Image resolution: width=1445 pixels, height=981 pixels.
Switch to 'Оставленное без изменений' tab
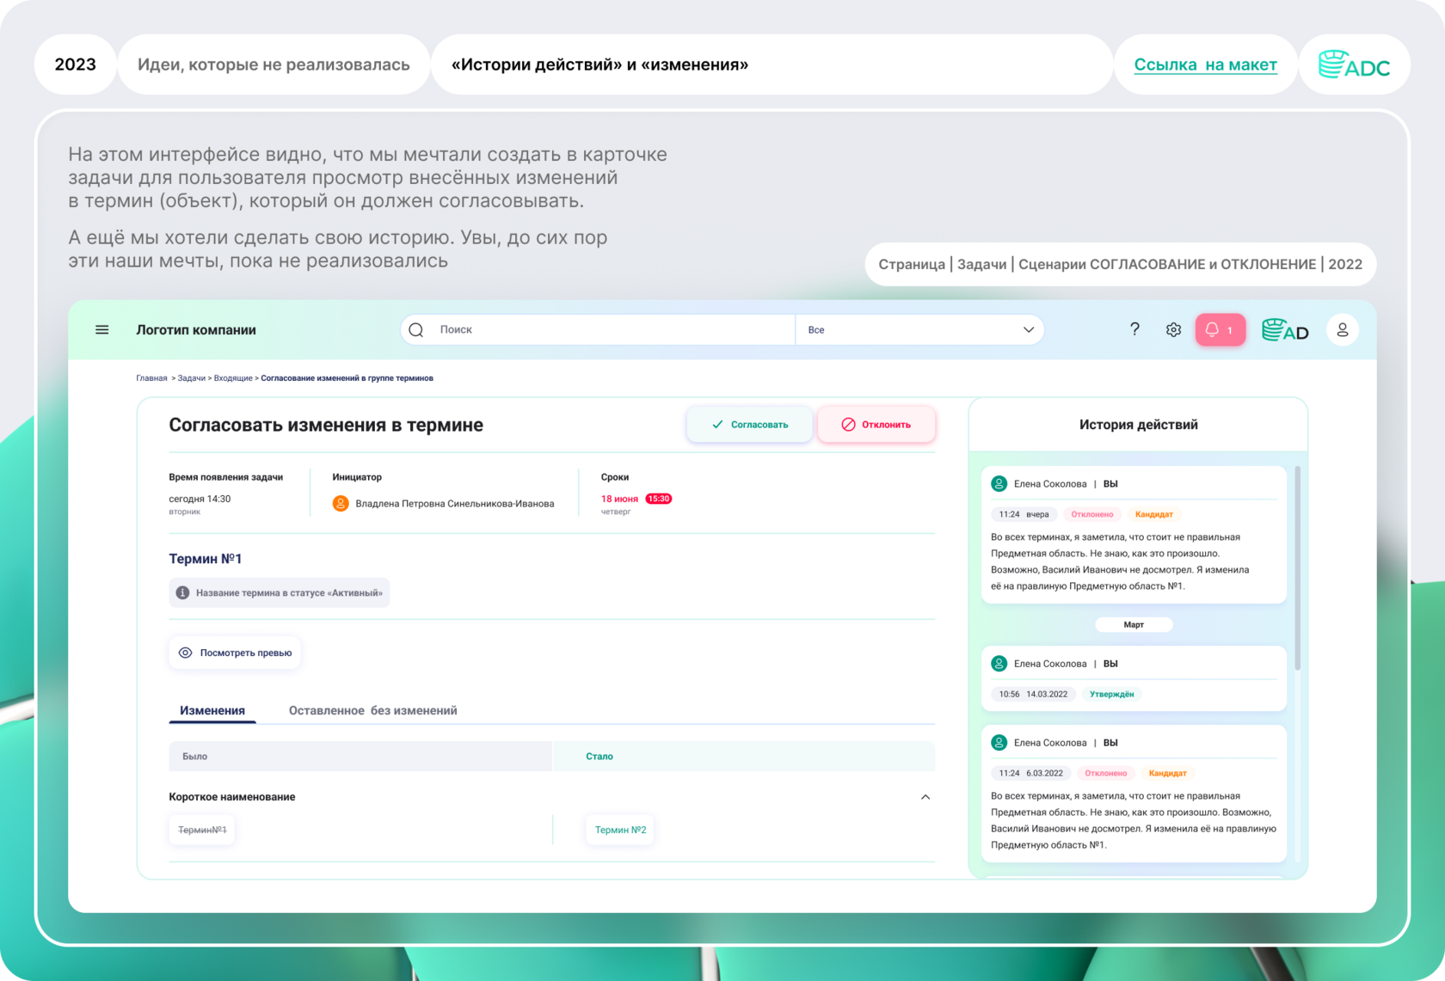(372, 711)
